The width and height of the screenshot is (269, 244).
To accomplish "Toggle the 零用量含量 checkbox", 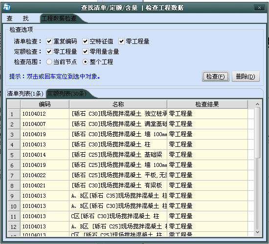I will tap(85, 52).
